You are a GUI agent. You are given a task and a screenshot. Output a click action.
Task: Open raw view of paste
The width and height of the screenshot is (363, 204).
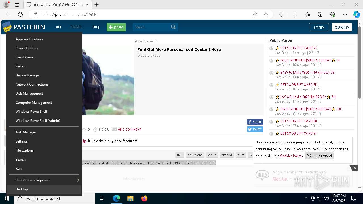click(x=180, y=155)
